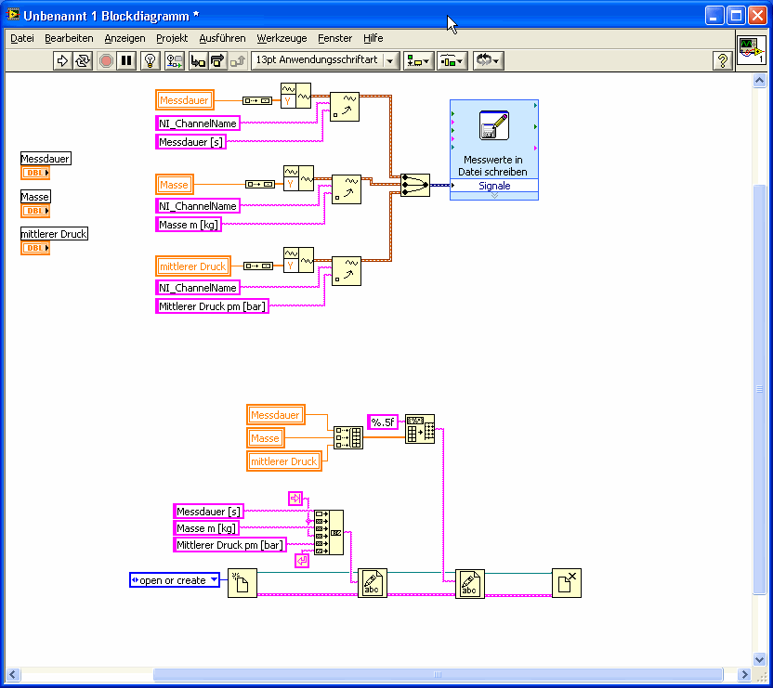Click the first NI_ChannelName string constant
This screenshot has height=688, width=773.
[x=198, y=123]
